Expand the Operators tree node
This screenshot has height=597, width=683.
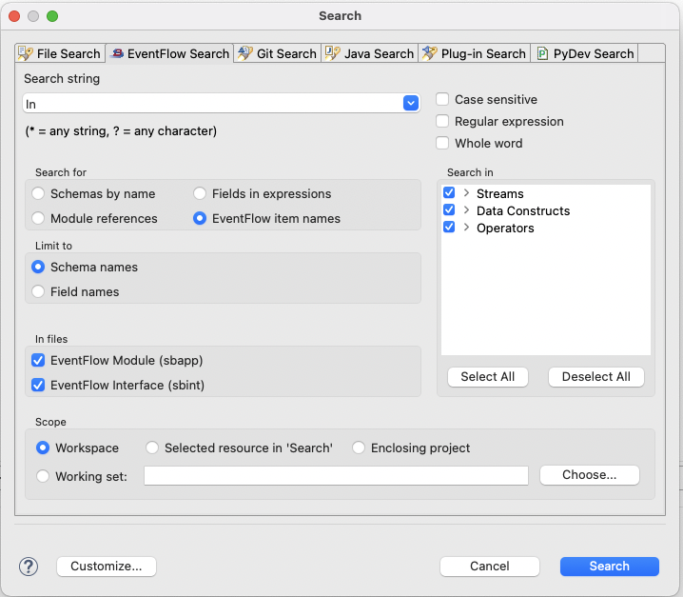[466, 228]
